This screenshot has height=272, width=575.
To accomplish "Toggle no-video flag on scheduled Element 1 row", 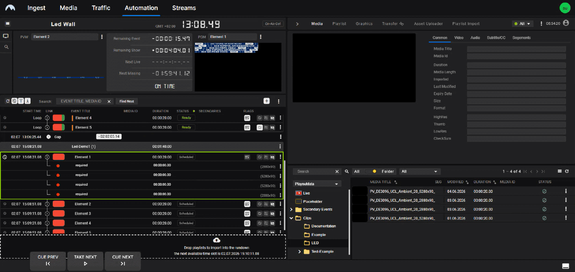I will tap(272, 157).
